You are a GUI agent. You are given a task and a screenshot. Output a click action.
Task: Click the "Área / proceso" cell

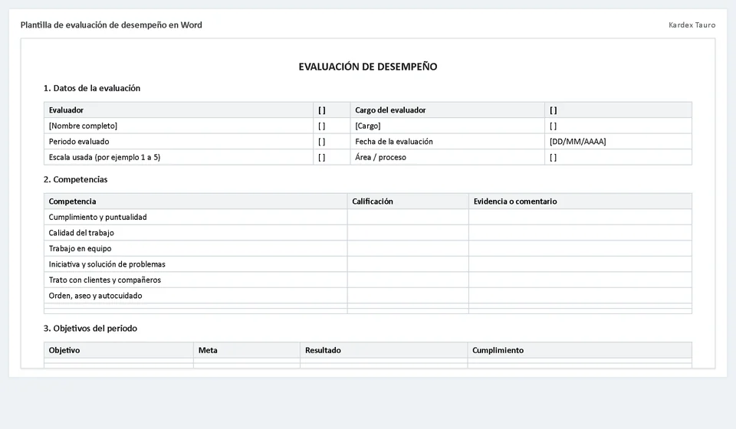point(447,158)
